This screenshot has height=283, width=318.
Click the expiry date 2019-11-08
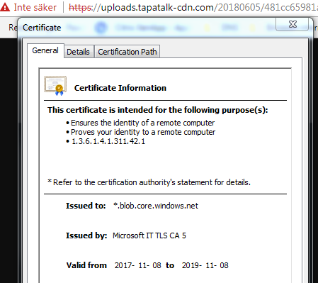205,265
